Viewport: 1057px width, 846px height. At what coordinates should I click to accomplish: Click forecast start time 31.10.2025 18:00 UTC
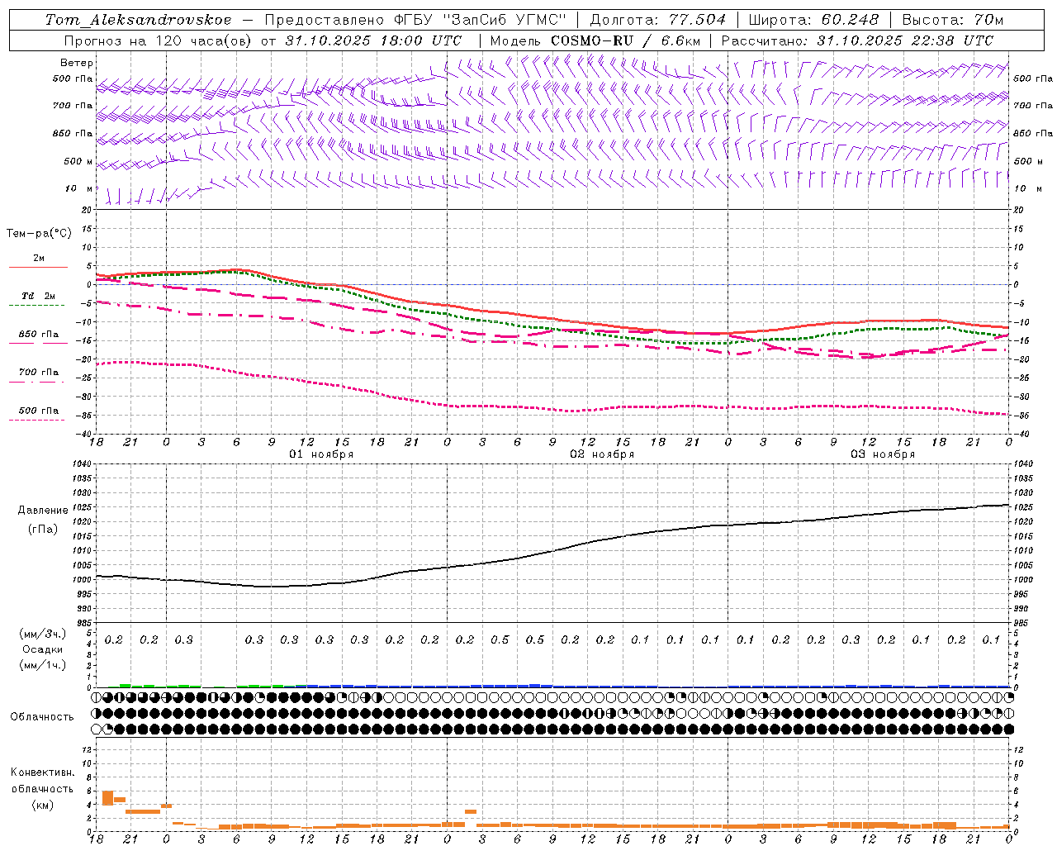coord(373,40)
